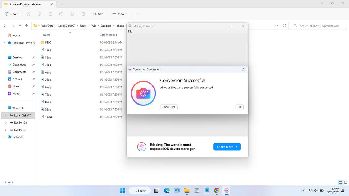The image size is (349, 196).
Task: Open Google Chrome from the taskbar
Action: click(216, 191)
